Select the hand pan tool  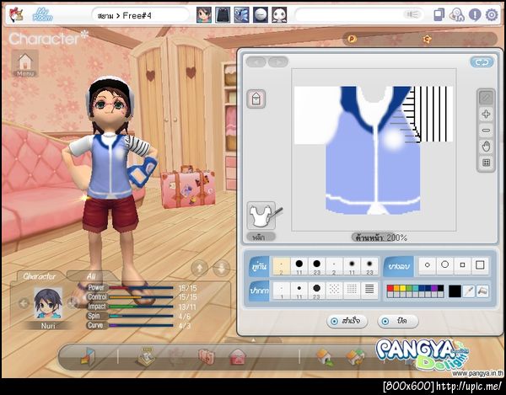[x=486, y=147]
